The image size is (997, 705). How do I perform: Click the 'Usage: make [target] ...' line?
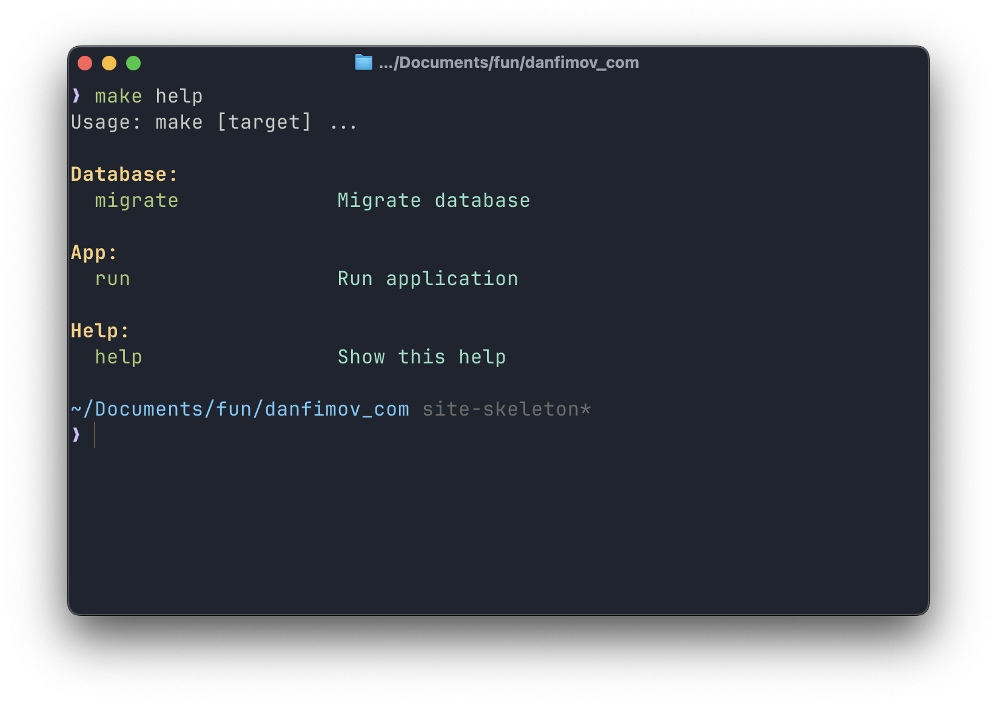click(x=214, y=122)
